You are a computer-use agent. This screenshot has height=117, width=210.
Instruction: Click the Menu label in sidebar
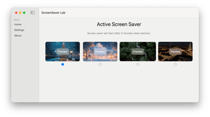(x=17, y=20)
